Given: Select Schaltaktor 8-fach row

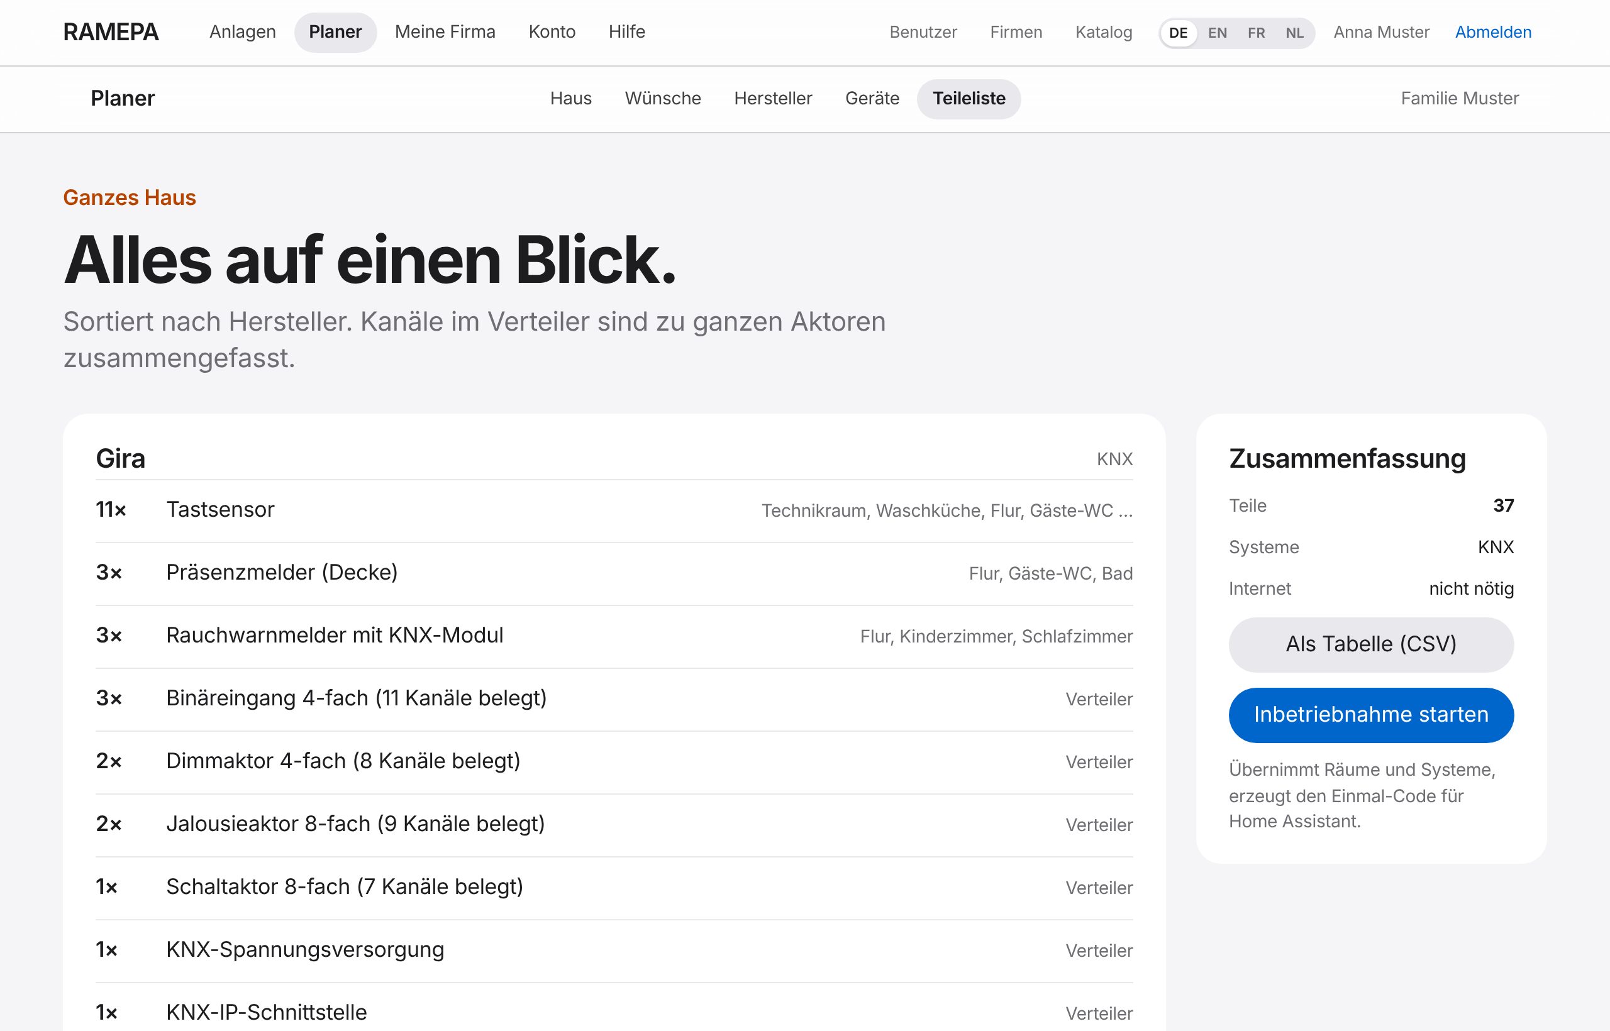Looking at the screenshot, I should (614, 888).
